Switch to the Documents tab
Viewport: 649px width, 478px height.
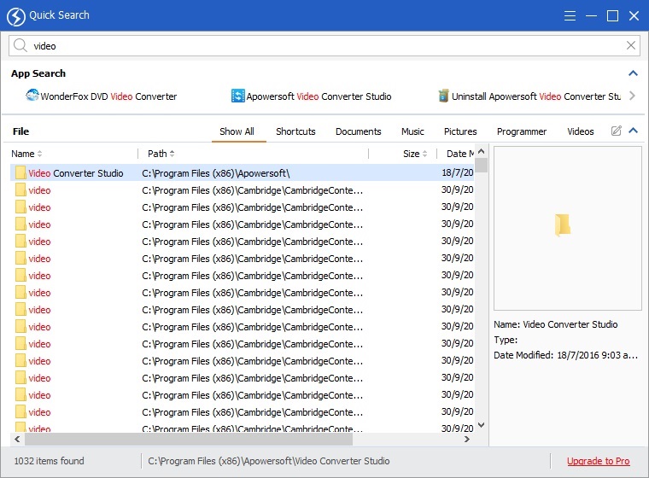click(358, 131)
